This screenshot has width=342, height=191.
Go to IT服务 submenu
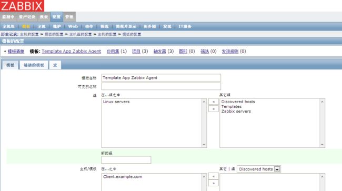[185, 26]
